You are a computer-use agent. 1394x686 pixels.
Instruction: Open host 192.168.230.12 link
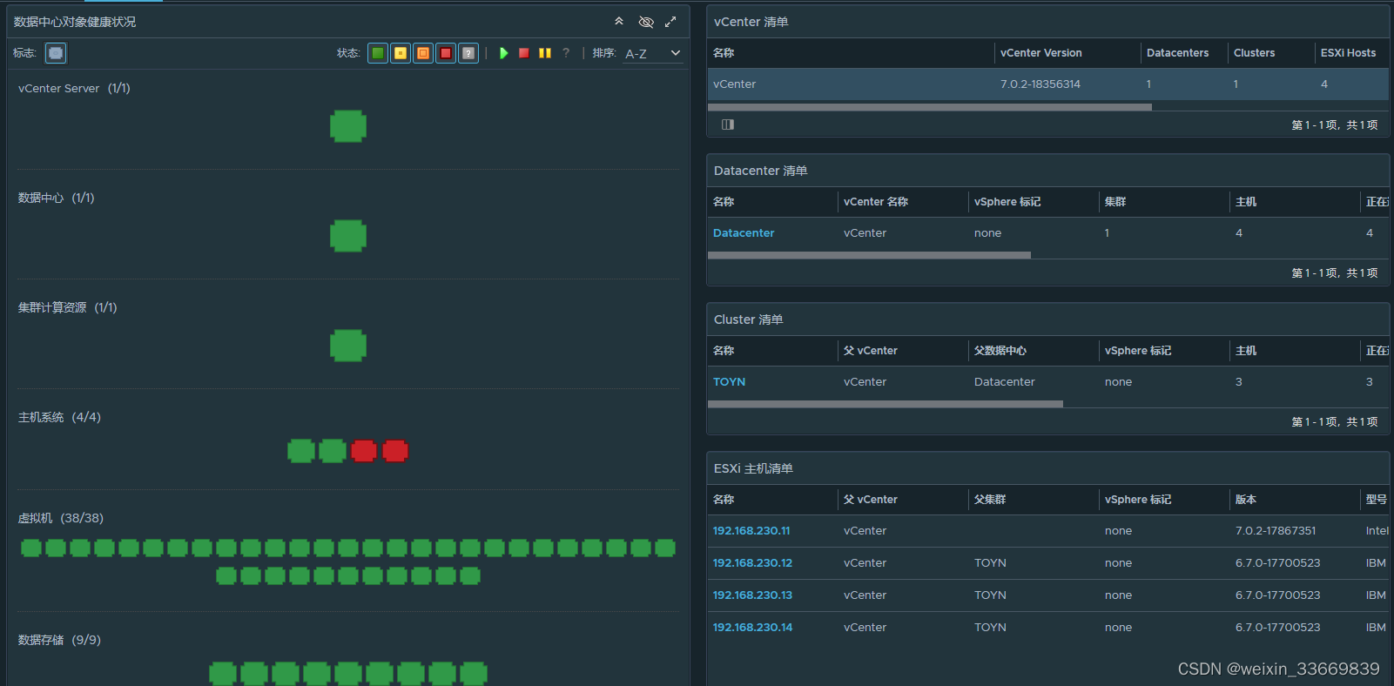(x=752, y=563)
